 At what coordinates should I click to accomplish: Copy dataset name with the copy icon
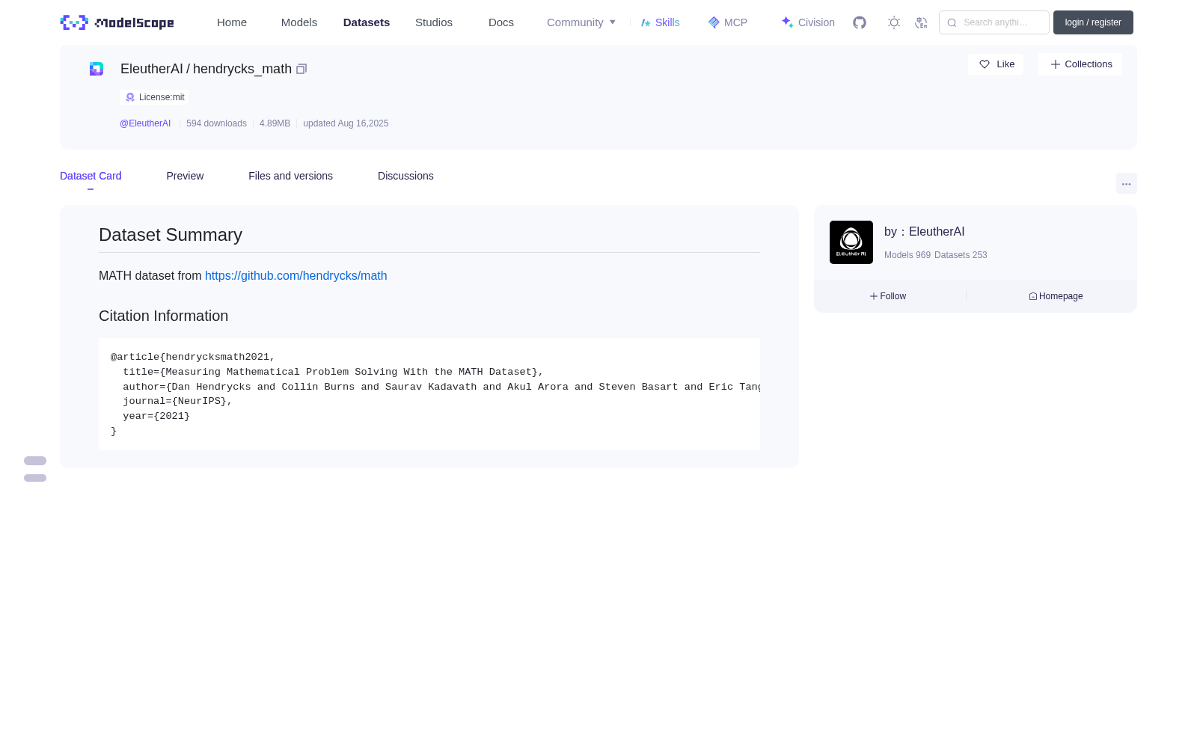[x=301, y=69]
